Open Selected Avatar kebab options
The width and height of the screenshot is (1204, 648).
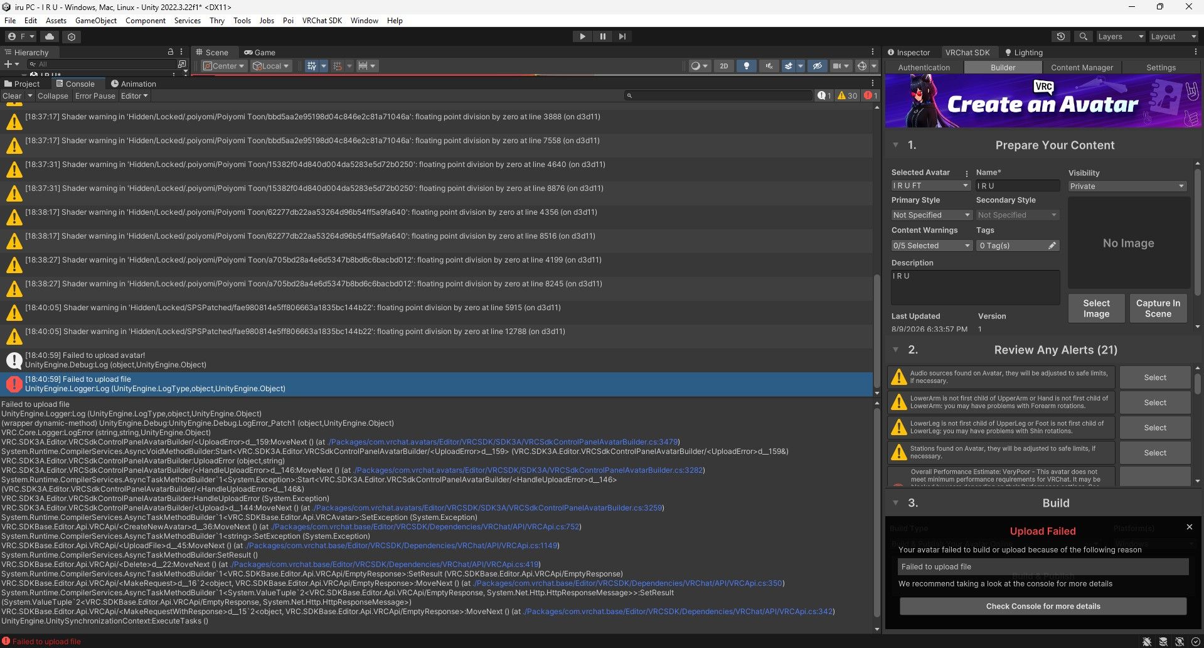coord(966,173)
